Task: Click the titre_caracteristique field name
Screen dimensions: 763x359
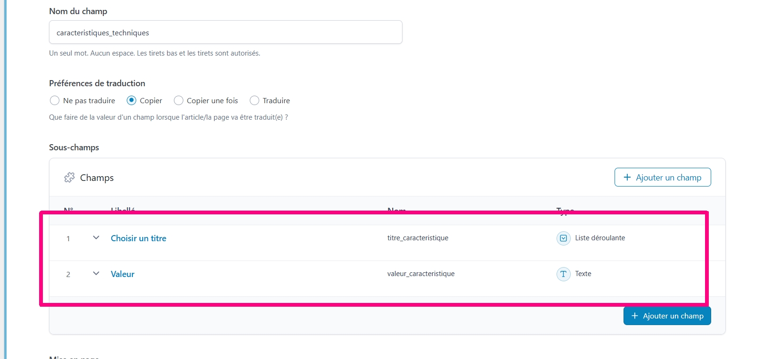Action: [x=418, y=238]
